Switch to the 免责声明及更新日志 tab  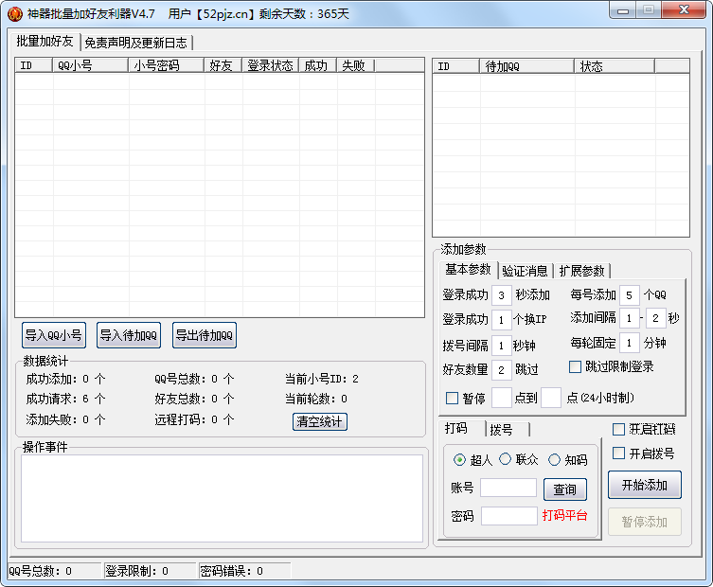coord(136,43)
